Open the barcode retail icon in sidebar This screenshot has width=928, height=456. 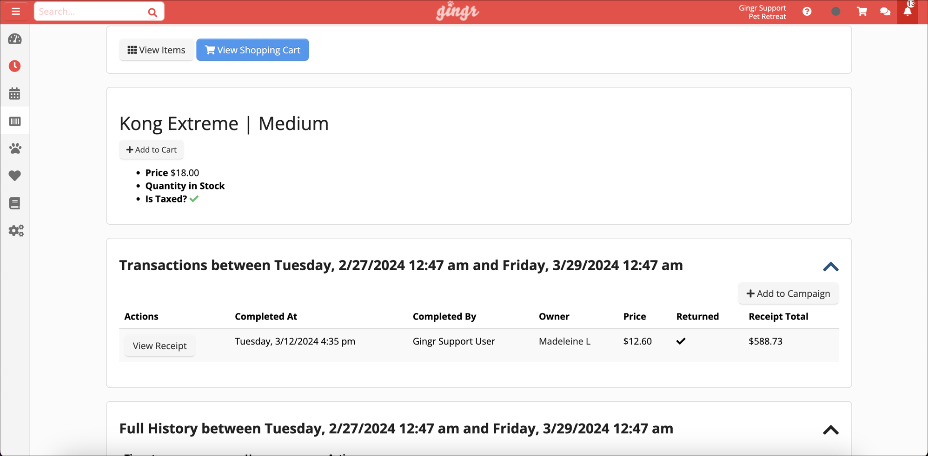click(15, 121)
